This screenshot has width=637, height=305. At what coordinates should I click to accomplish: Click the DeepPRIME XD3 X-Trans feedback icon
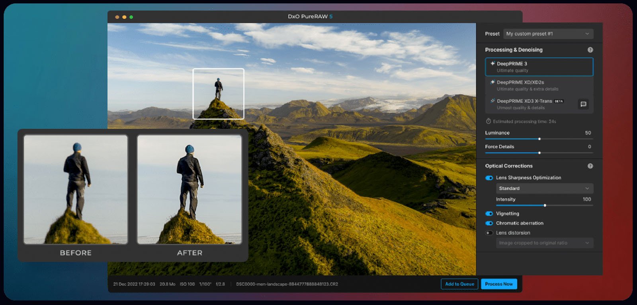[583, 104]
